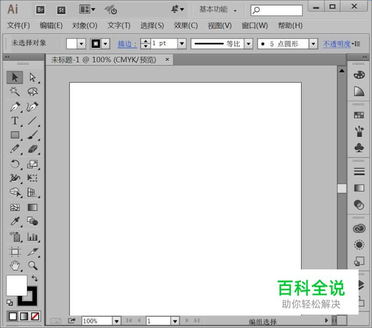Open the 100% zoom level dropdown
The image size is (372, 328).
(x=117, y=321)
